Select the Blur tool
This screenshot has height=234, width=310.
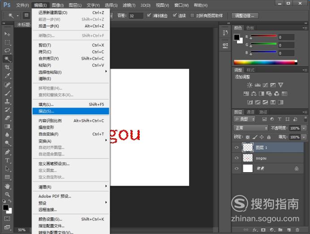(x=7, y=134)
